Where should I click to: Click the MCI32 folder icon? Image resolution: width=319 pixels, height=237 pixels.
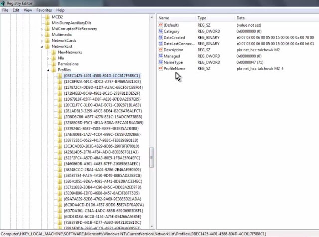[x=47, y=17]
